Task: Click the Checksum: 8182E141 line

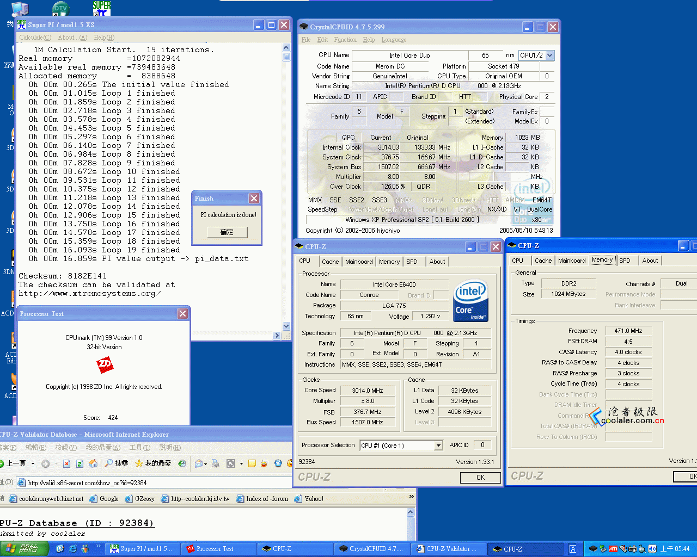Action: (x=63, y=276)
